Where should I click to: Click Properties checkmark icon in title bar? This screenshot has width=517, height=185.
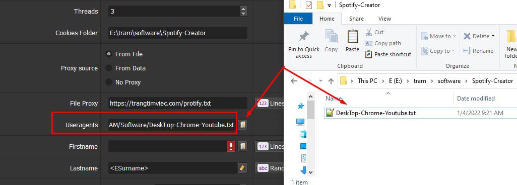(x=309, y=5)
